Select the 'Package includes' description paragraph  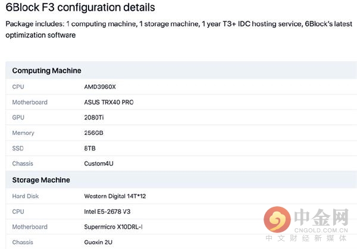pyautogui.click(x=178, y=29)
